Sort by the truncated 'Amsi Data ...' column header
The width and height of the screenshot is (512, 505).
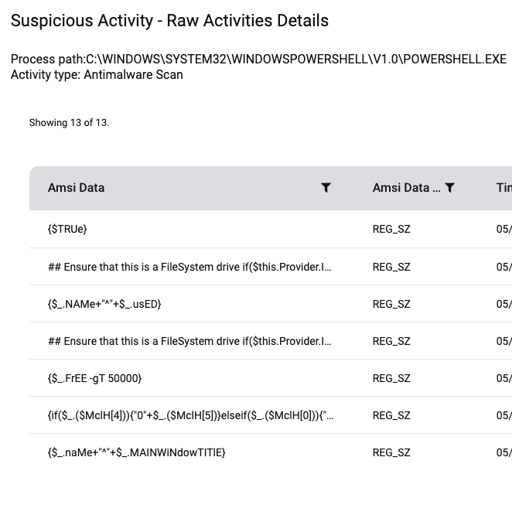pyautogui.click(x=406, y=188)
